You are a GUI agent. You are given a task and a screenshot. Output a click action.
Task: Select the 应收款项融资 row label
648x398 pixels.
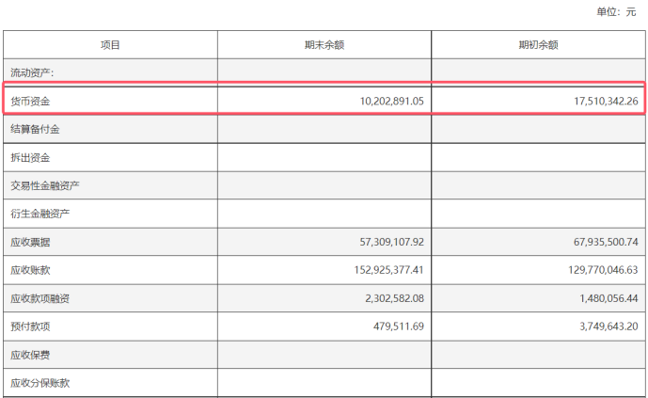(x=40, y=298)
